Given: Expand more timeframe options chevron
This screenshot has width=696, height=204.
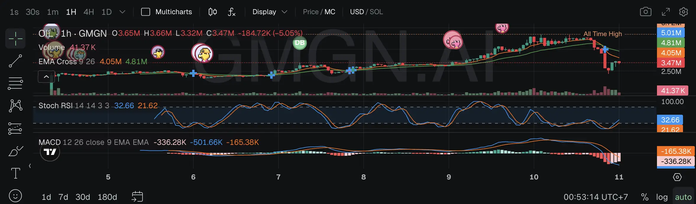Looking at the screenshot, I should pyautogui.click(x=122, y=12).
